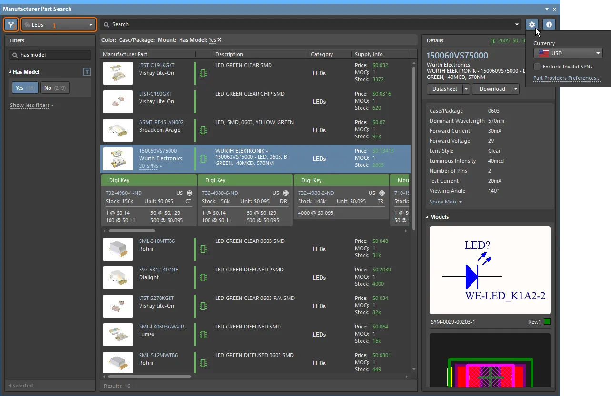Click the first Digi-Key supplier card header
The height and width of the screenshot is (396, 611).
click(149, 180)
